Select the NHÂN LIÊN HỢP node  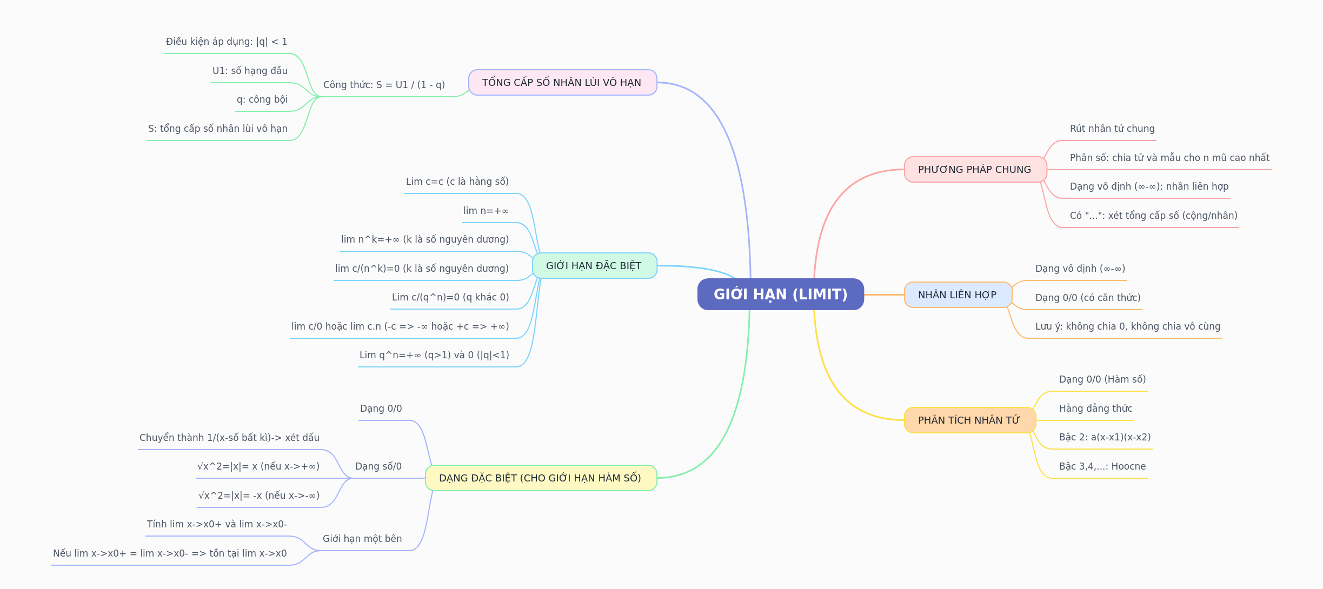(x=957, y=295)
